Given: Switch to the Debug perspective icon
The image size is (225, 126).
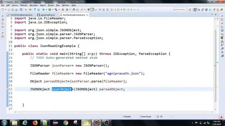Looking at the screenshot, I should 199,9.
